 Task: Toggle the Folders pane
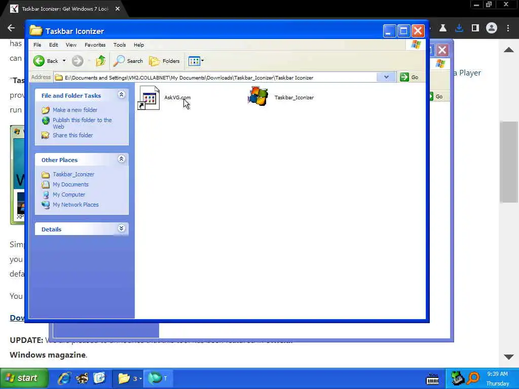[164, 61]
